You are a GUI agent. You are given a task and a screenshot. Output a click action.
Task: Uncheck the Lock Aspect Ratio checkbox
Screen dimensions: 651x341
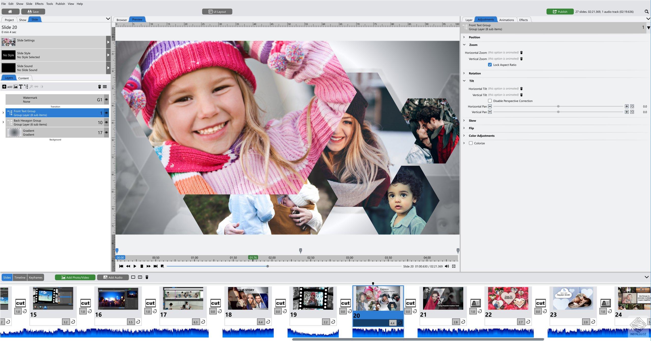pyautogui.click(x=490, y=65)
